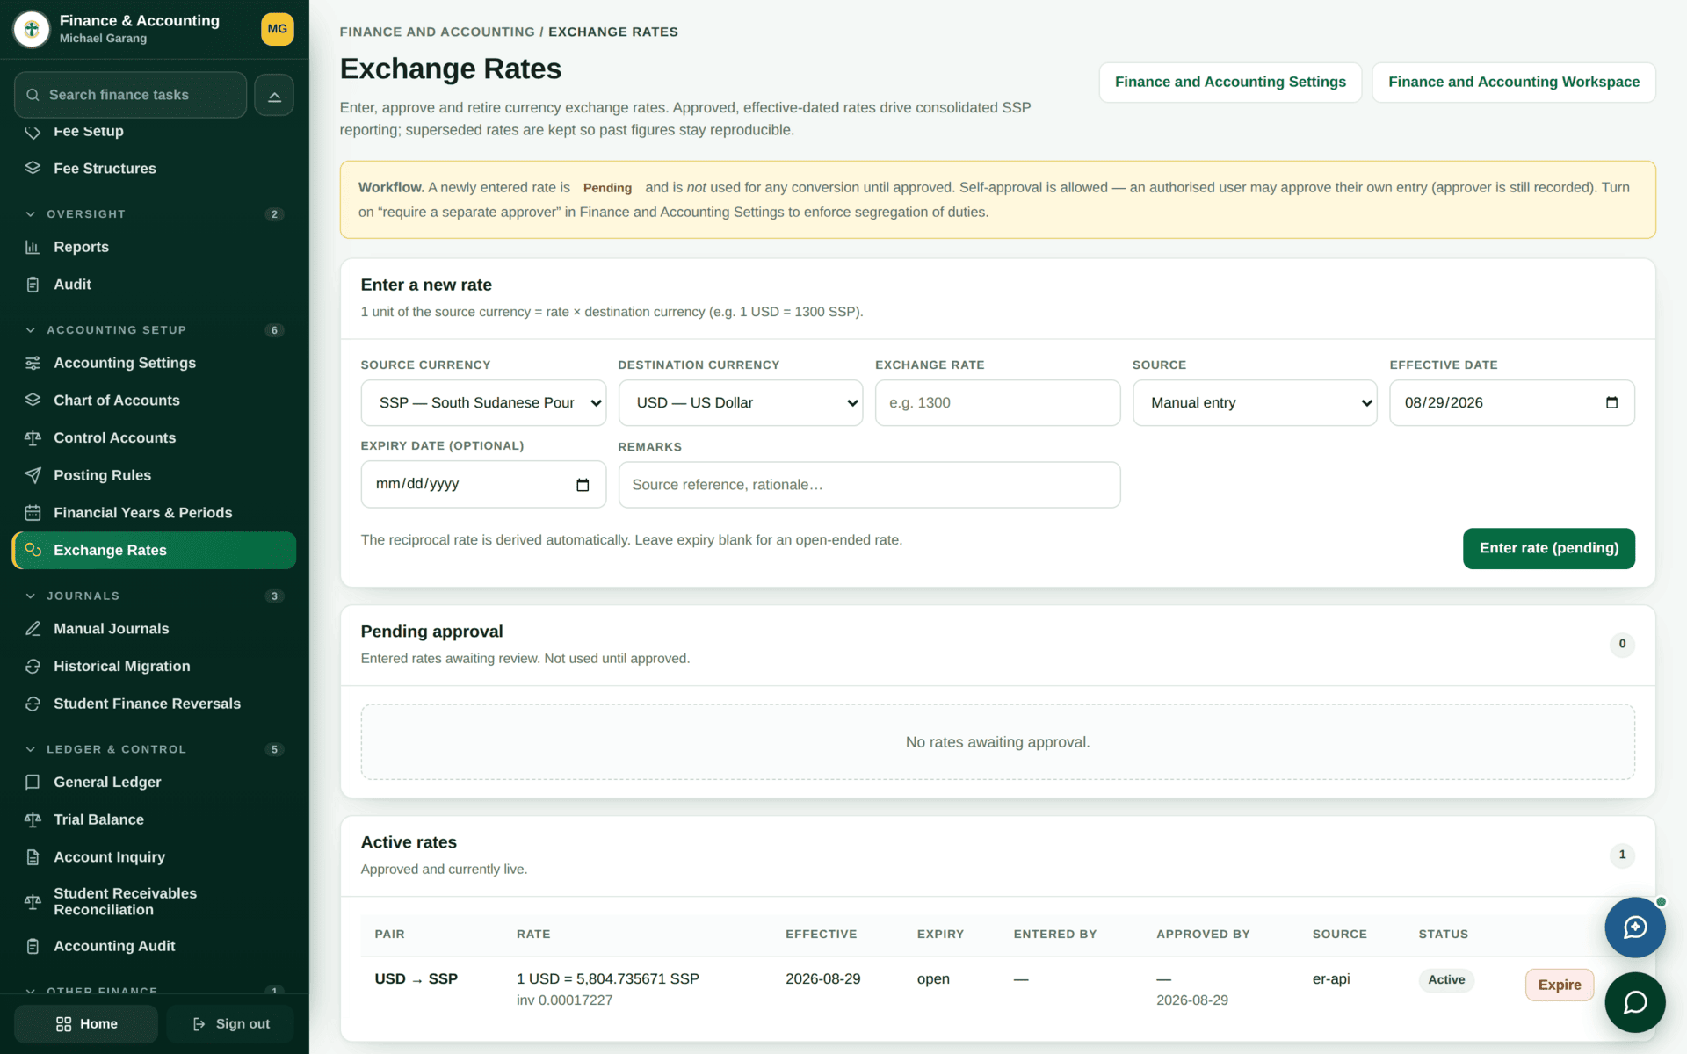The height and width of the screenshot is (1054, 1687).
Task: Open Historical Migration page
Action: [155, 667]
